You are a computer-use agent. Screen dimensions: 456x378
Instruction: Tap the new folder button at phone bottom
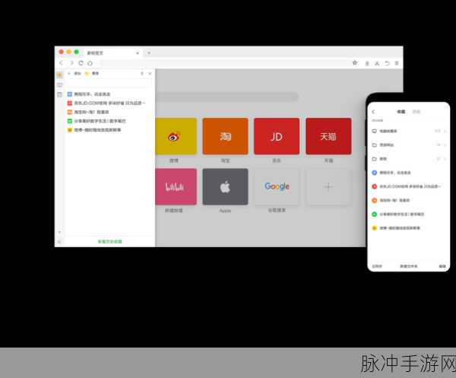[409, 266]
